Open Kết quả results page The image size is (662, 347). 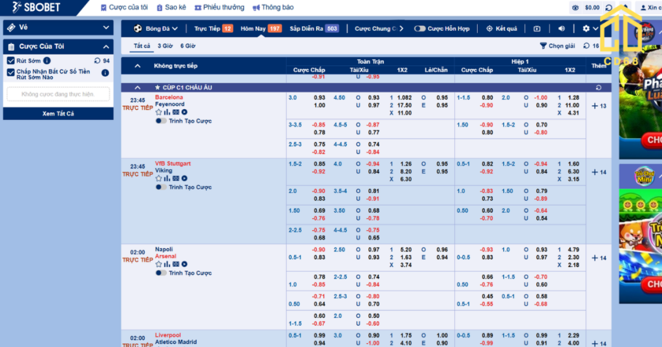pyautogui.click(x=501, y=28)
